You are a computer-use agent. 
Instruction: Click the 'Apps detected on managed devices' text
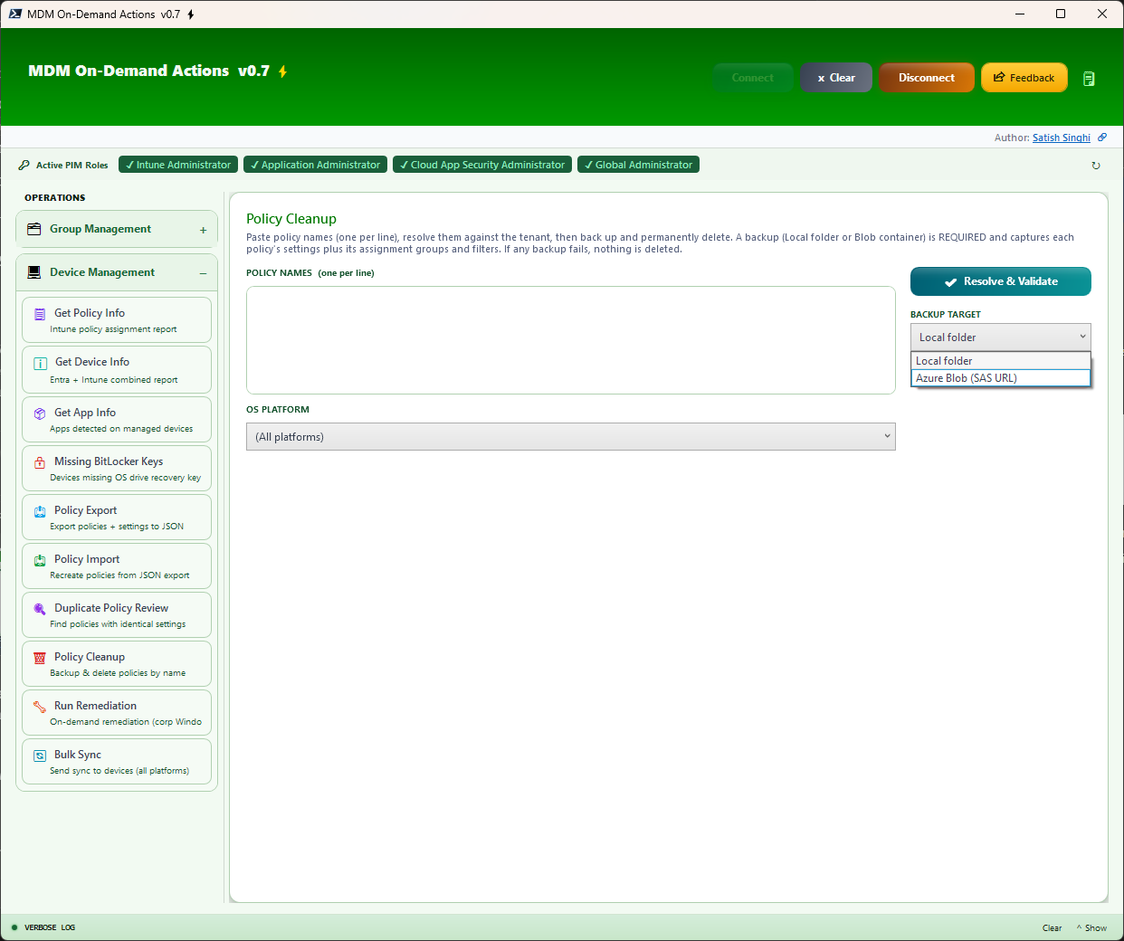(x=121, y=429)
